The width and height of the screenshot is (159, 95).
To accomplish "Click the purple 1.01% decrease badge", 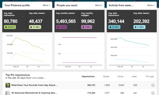I will click(61, 27).
